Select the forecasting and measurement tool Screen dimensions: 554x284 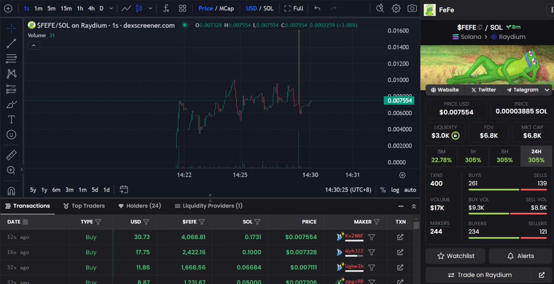tap(12, 89)
